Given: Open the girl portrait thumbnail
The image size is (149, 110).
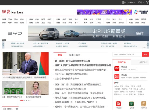Looking at the screenshot, I should pos(37,88).
